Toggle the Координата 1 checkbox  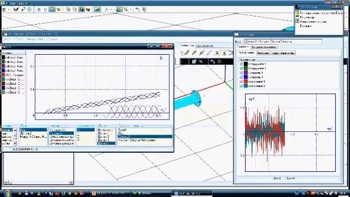(241, 64)
